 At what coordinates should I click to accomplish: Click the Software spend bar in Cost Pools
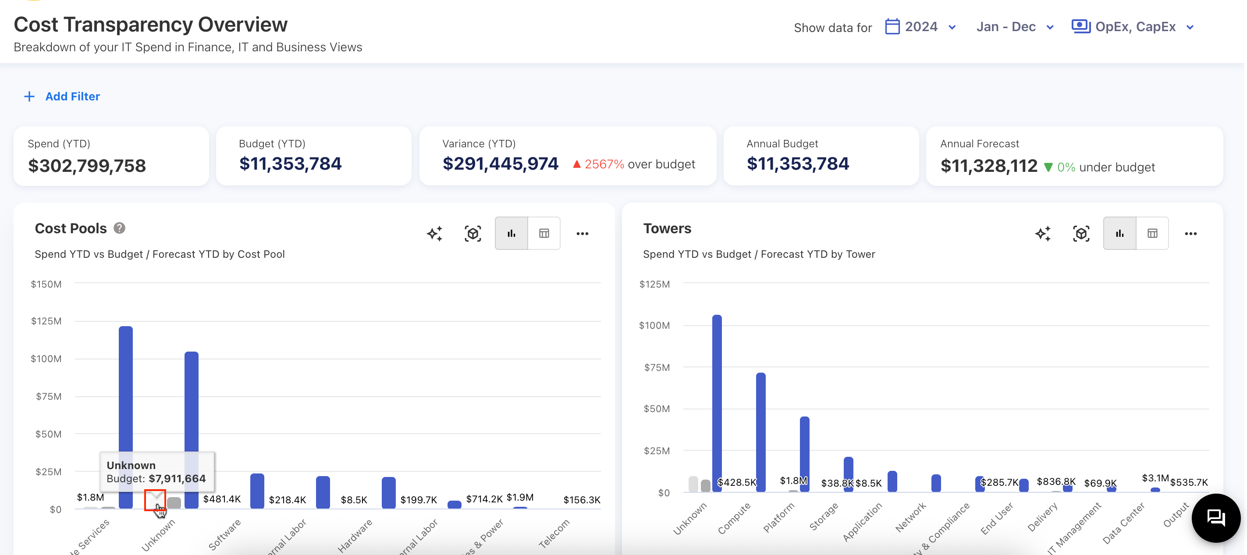coord(257,490)
